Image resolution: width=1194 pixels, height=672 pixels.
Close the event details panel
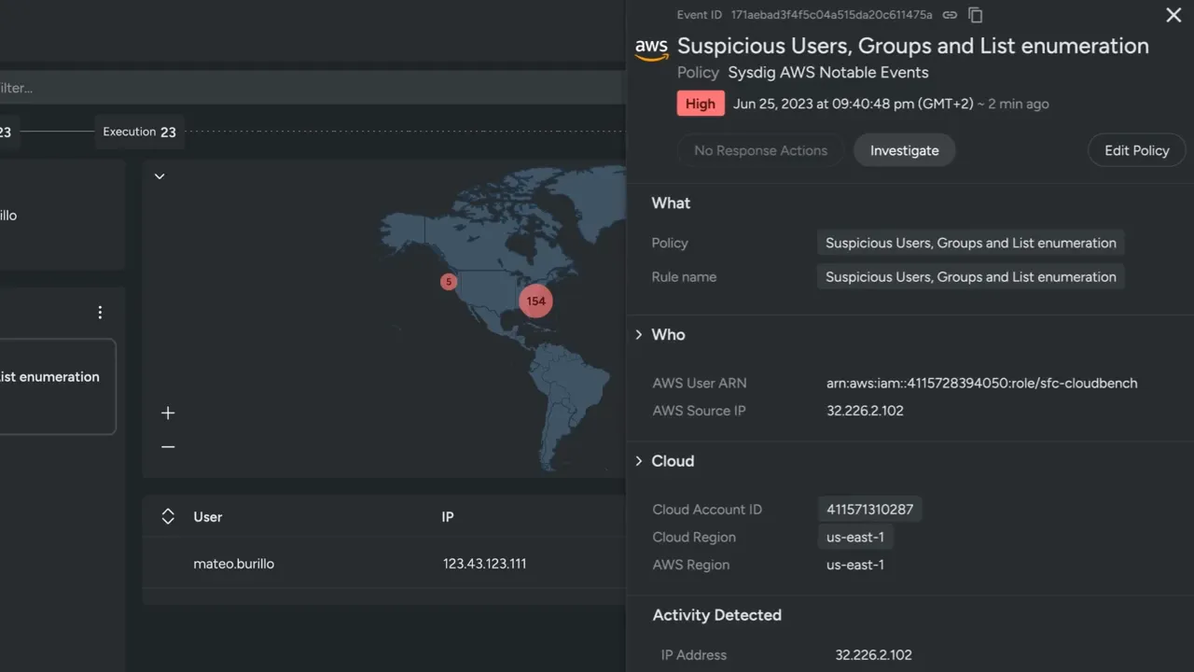[x=1173, y=15]
